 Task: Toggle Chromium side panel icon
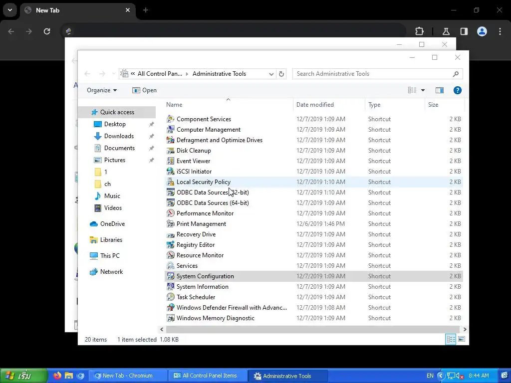464,31
